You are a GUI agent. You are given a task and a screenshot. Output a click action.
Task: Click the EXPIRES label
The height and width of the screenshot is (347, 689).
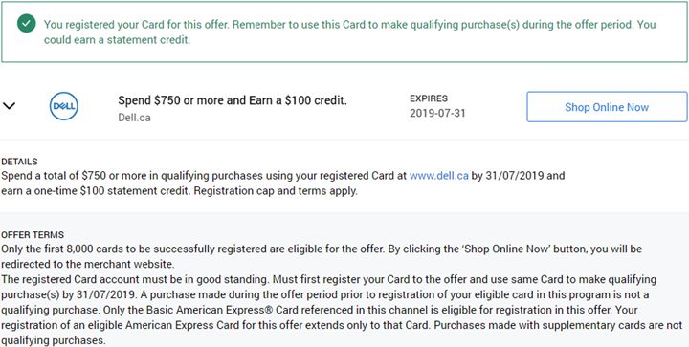coord(429,98)
